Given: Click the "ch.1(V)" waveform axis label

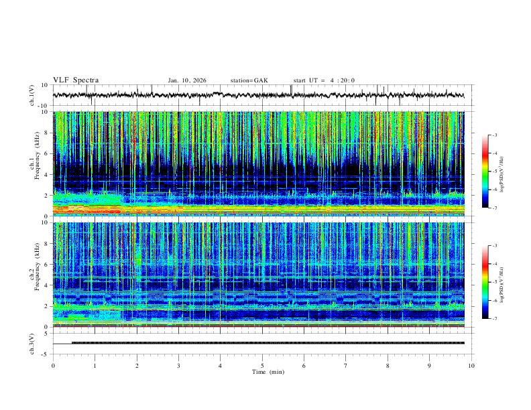Looking at the screenshot, I should (x=32, y=95).
